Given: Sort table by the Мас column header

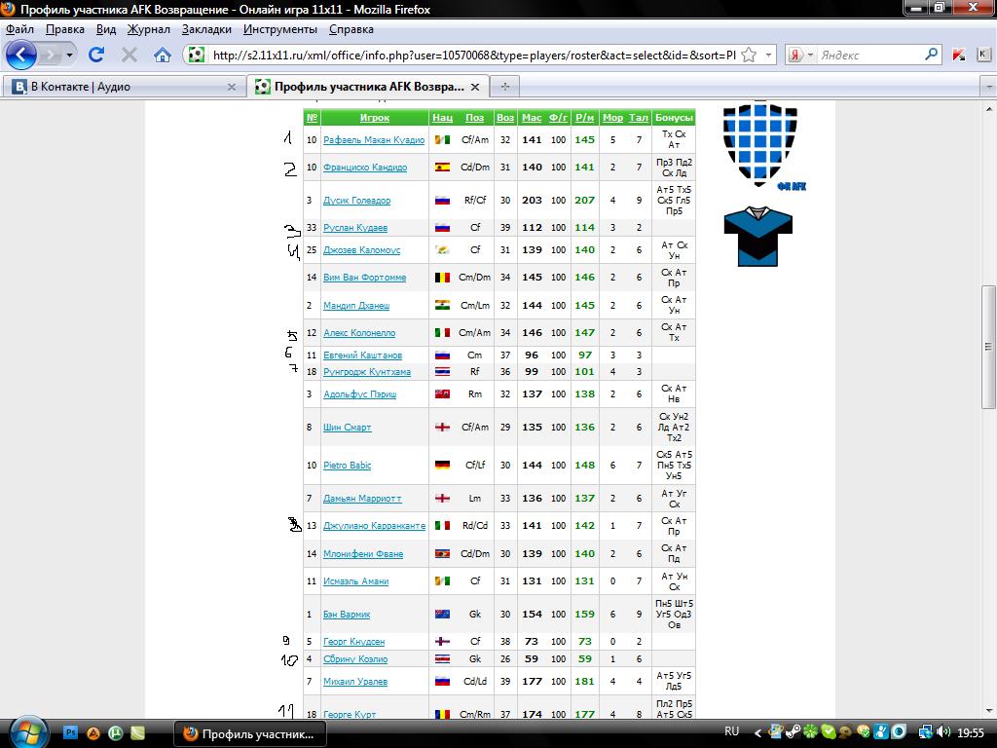Looking at the screenshot, I should tap(531, 118).
